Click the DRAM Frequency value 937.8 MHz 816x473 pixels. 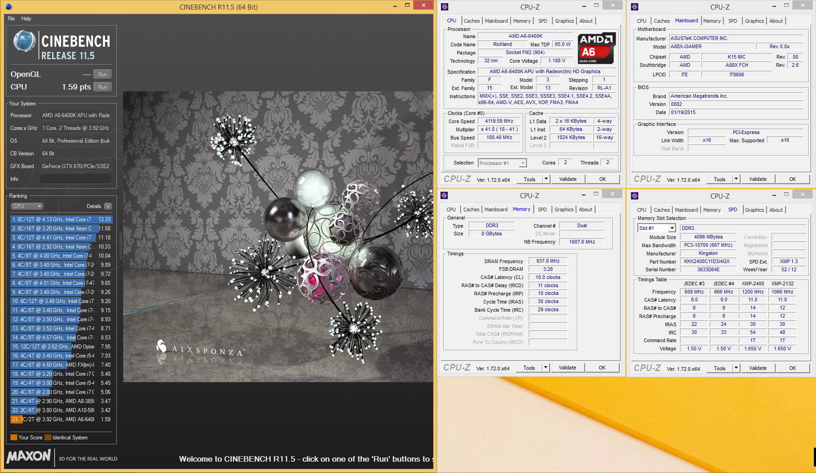click(548, 261)
